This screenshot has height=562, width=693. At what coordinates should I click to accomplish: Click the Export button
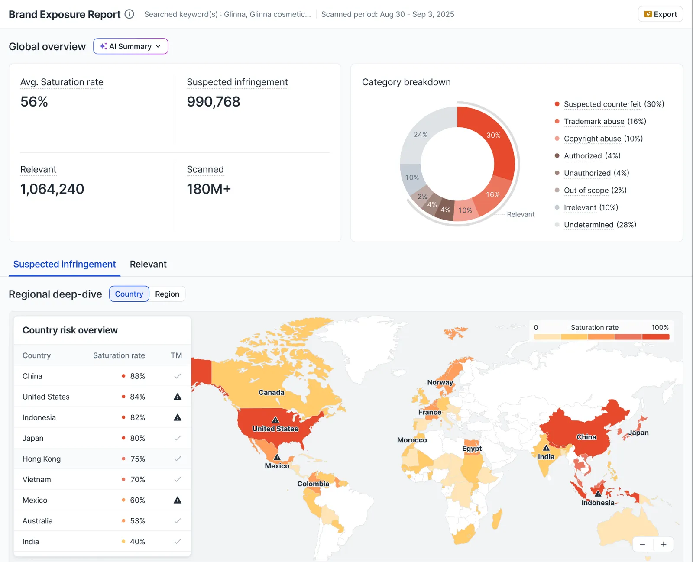[x=661, y=14]
